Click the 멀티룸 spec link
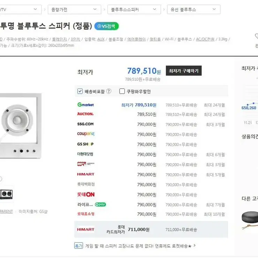This screenshot has height=258, width=258. 155,39
